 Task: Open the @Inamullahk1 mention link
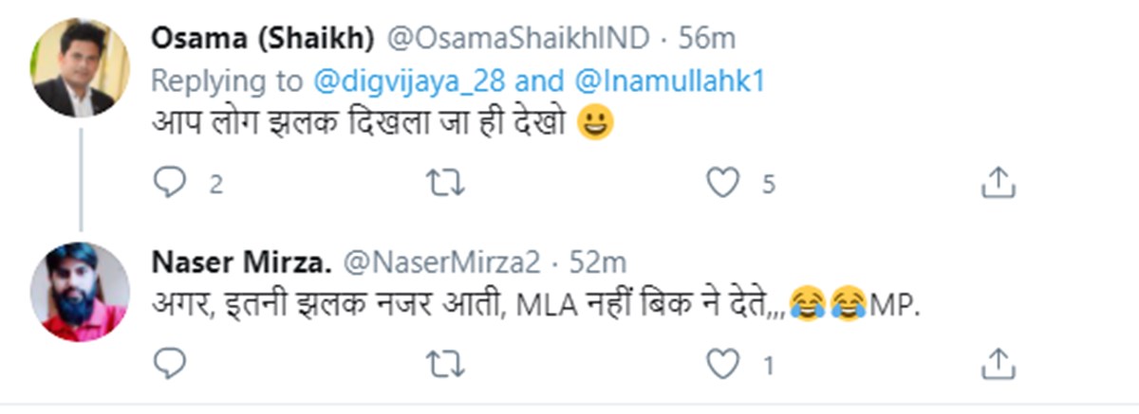pyautogui.click(x=669, y=81)
